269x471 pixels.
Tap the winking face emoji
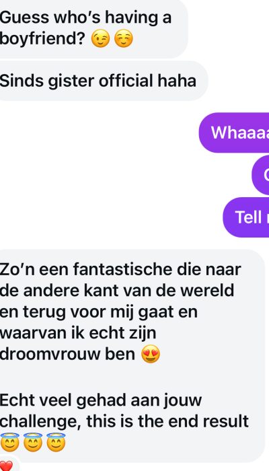pos(100,39)
